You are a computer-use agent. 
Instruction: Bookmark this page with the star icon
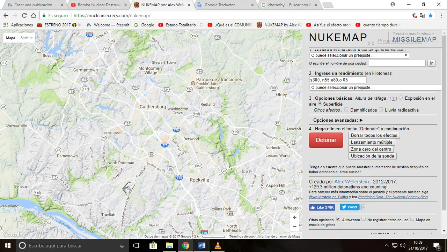tap(431, 16)
